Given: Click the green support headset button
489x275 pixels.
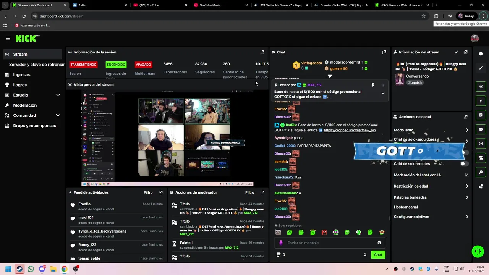Looking at the screenshot, I should tap(478, 251).
